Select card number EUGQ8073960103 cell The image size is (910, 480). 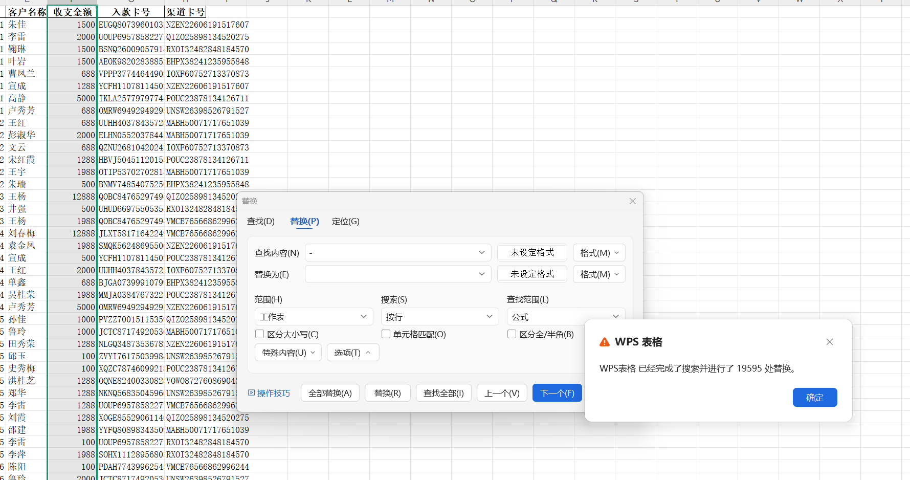pos(131,25)
